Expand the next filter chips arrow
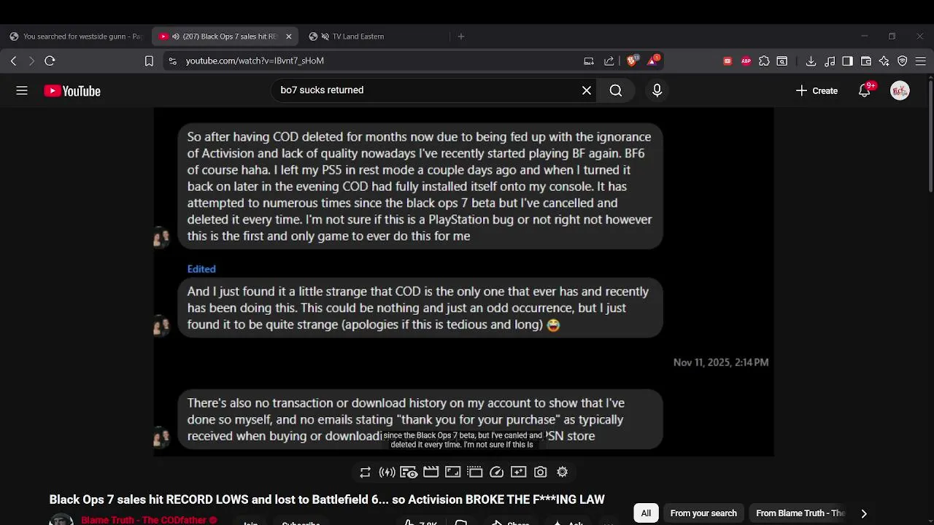 tap(864, 513)
